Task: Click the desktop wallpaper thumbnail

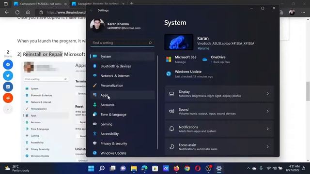Action: (179, 42)
